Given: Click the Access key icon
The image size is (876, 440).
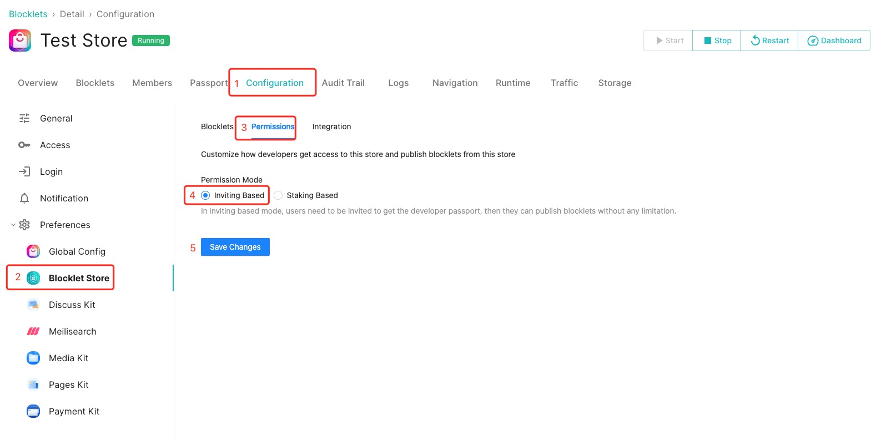Looking at the screenshot, I should [x=24, y=145].
